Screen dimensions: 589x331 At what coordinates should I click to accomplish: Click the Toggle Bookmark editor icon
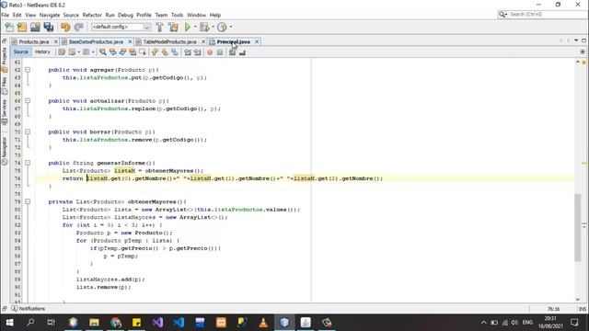click(x=175, y=52)
